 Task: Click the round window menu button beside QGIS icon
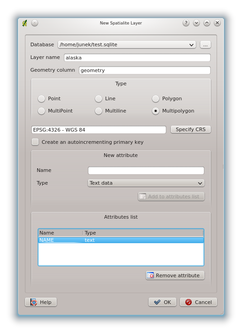(x=34, y=23)
